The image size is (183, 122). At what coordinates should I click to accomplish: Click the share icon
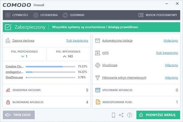pos(121,115)
